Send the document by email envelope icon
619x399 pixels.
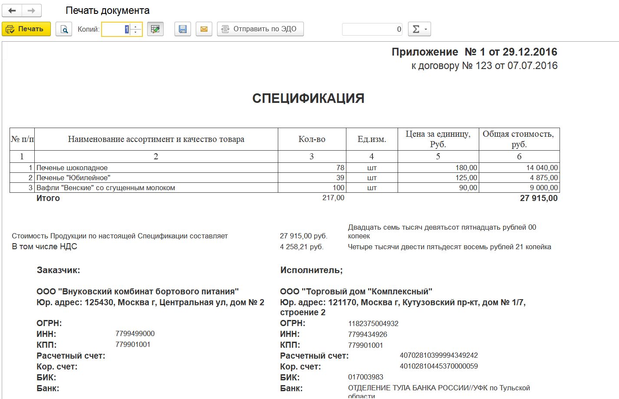point(204,29)
